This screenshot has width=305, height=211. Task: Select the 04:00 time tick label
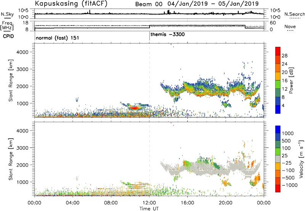[x=72, y=203]
